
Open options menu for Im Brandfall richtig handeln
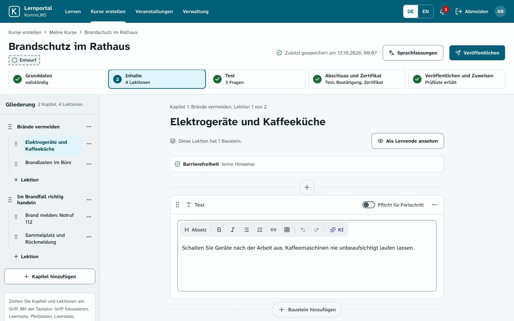click(89, 200)
